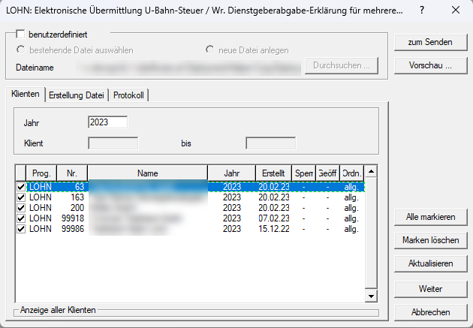Image resolution: width=473 pixels, height=328 pixels.
Task: Open Vorschau preview
Action: 430,65
